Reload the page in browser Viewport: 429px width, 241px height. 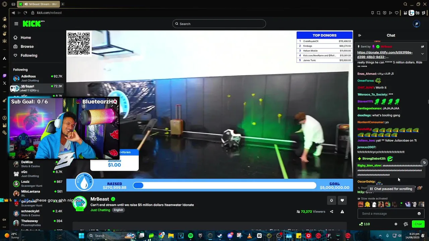click(x=25, y=13)
